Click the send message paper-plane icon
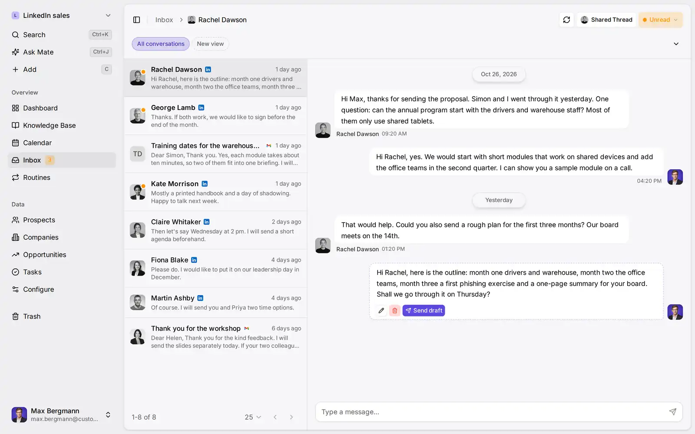Image resolution: width=695 pixels, height=434 pixels. (672, 412)
